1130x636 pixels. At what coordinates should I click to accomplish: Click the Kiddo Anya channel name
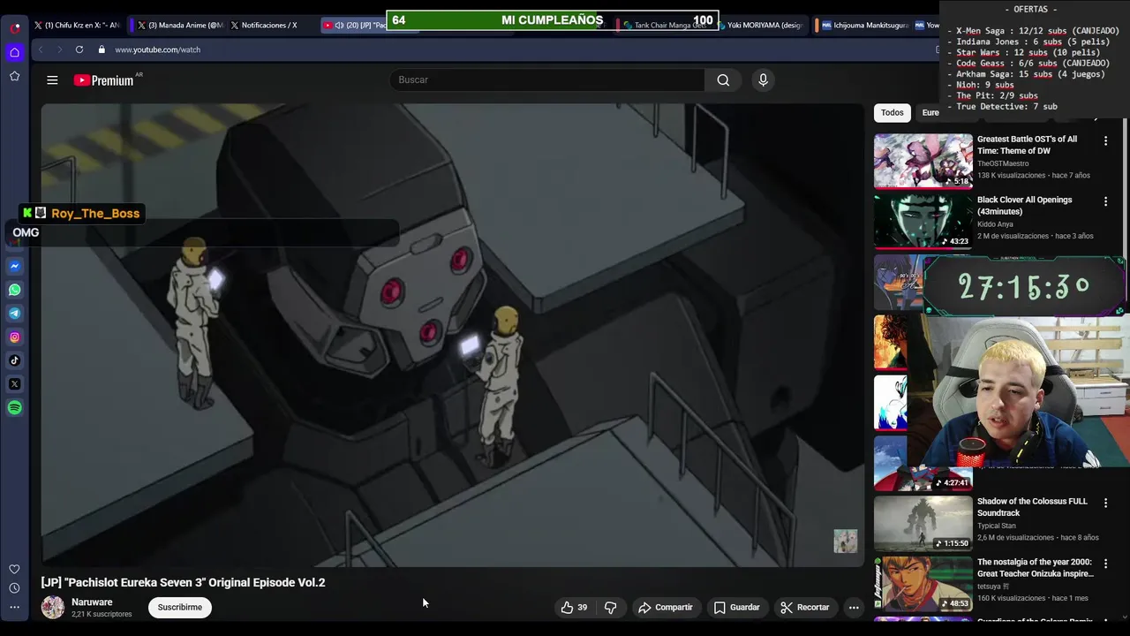[995, 224]
